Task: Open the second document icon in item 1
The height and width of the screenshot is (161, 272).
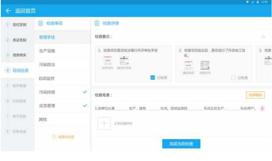Action: [x=124, y=61]
